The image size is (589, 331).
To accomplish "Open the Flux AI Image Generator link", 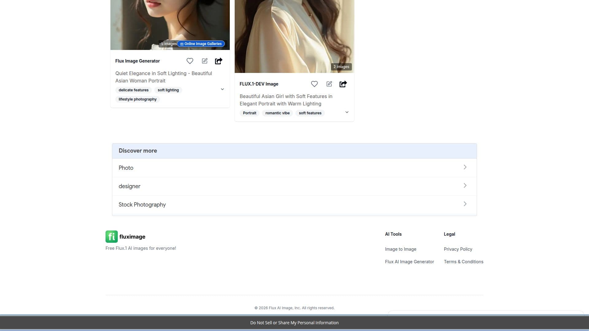I will point(410,262).
